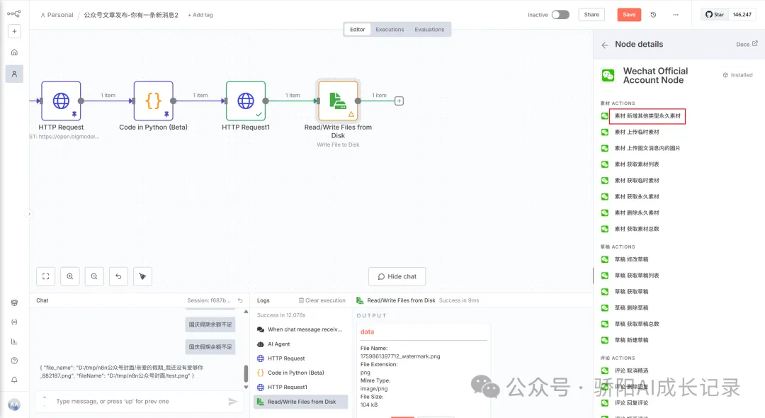
Task: Open the Help question mark icon
Action: pos(14,361)
